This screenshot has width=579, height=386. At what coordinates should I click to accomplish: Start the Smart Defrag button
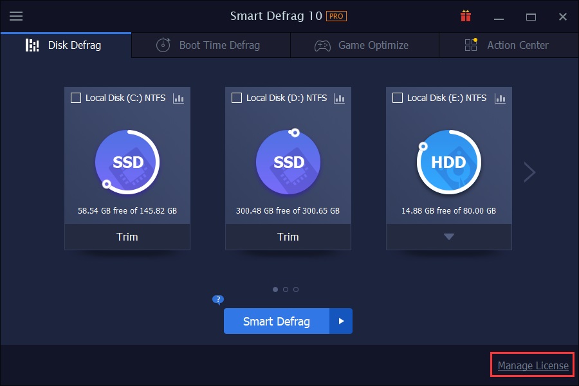277,321
